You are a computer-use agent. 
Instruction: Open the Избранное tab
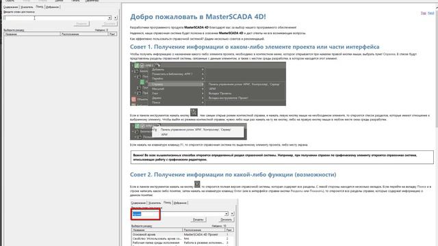pyautogui.click(x=52, y=7)
